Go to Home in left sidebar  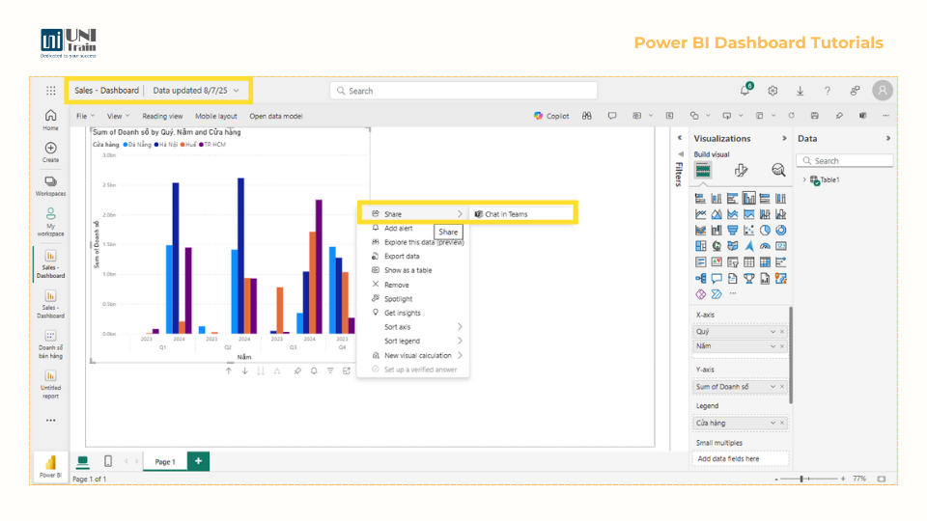(51, 120)
